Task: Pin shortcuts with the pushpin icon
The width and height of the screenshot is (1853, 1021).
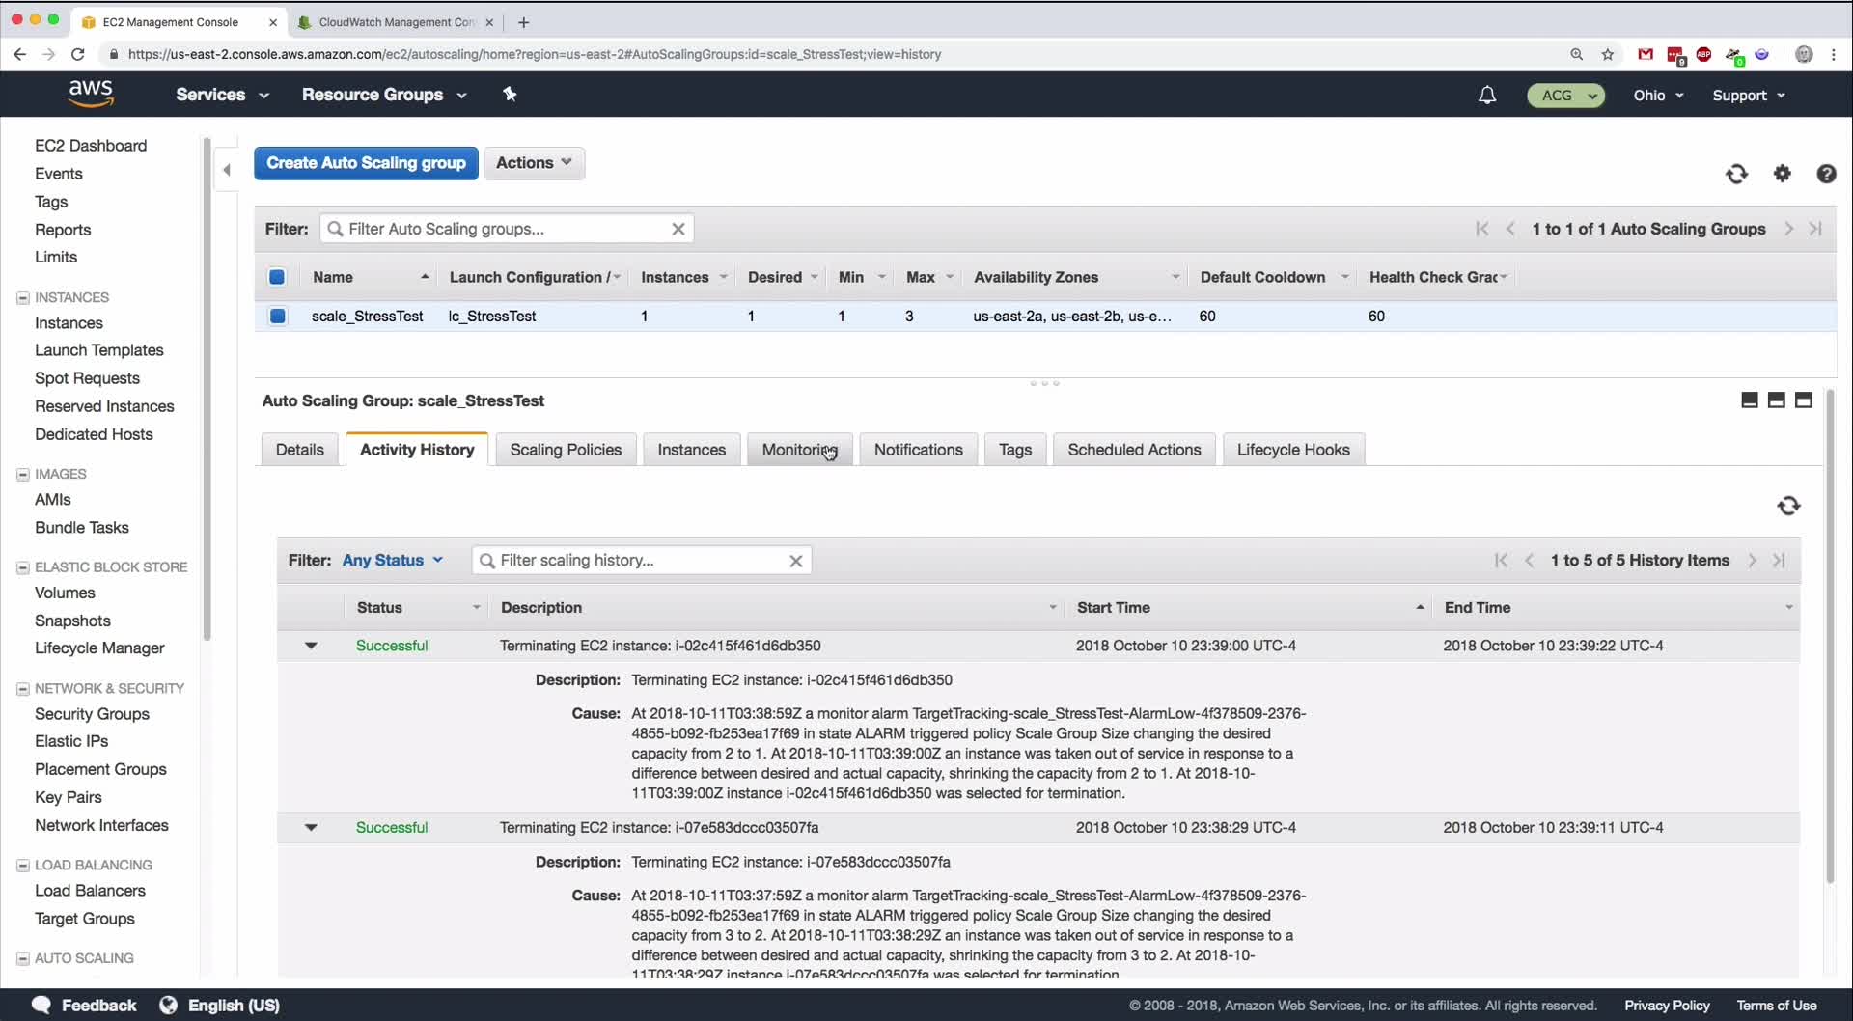Action: coord(510,94)
